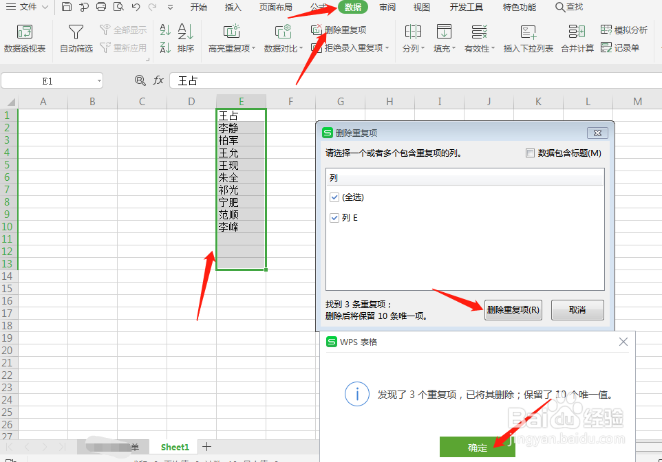The height and width of the screenshot is (462, 662).
Task: Open quick access toolbar customize arrow
Action: pyautogui.click(x=170, y=7)
